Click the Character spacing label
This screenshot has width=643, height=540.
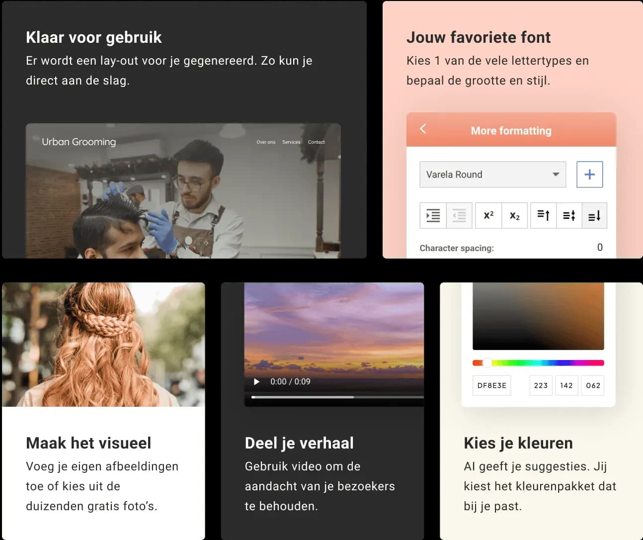(457, 248)
